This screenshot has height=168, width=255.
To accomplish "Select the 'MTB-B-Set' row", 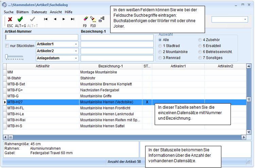I will pos(124,84).
